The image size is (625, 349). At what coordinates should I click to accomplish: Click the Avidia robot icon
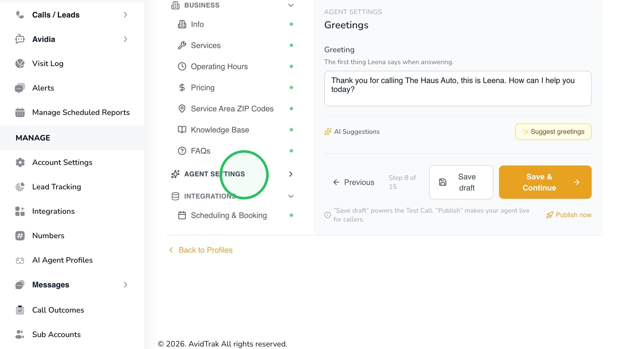tap(20, 39)
